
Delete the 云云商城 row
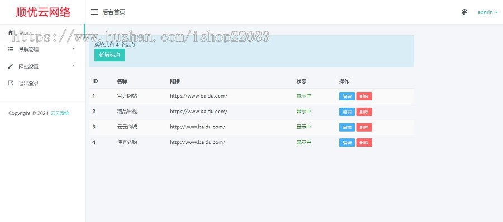364,127
